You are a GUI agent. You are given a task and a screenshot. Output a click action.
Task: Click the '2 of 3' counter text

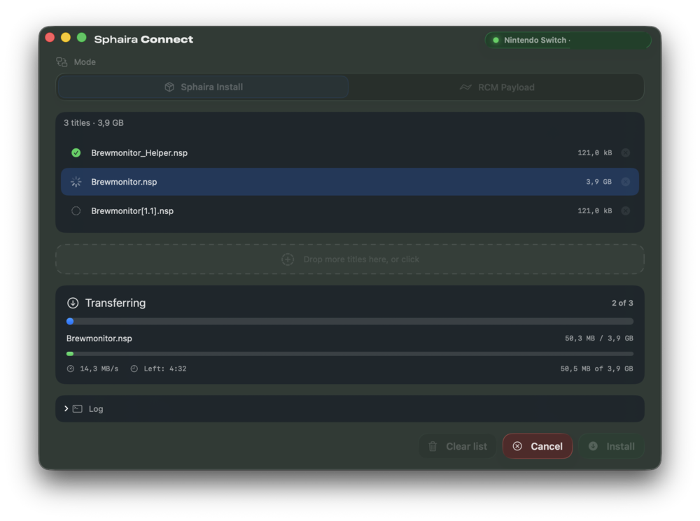(622, 304)
